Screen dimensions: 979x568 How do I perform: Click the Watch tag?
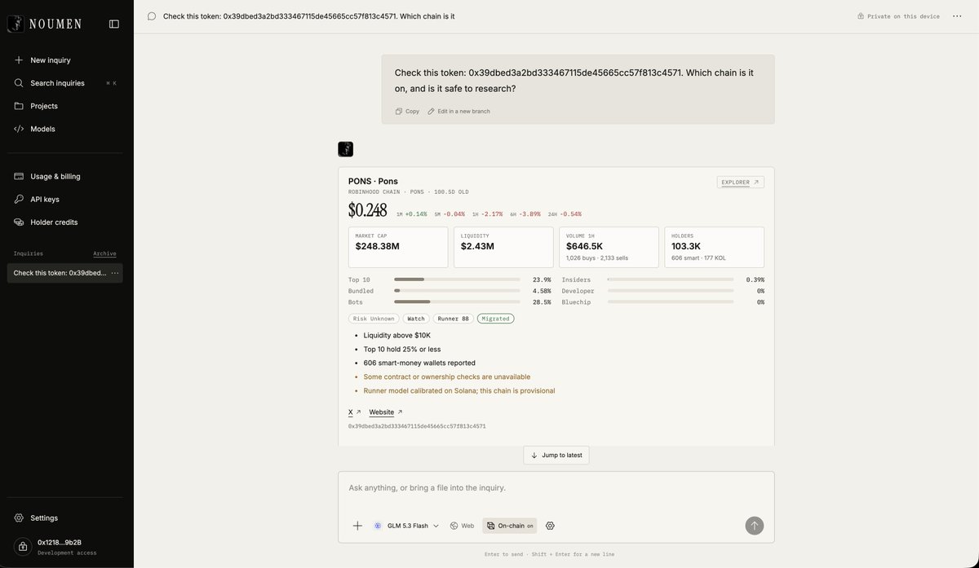tap(416, 319)
